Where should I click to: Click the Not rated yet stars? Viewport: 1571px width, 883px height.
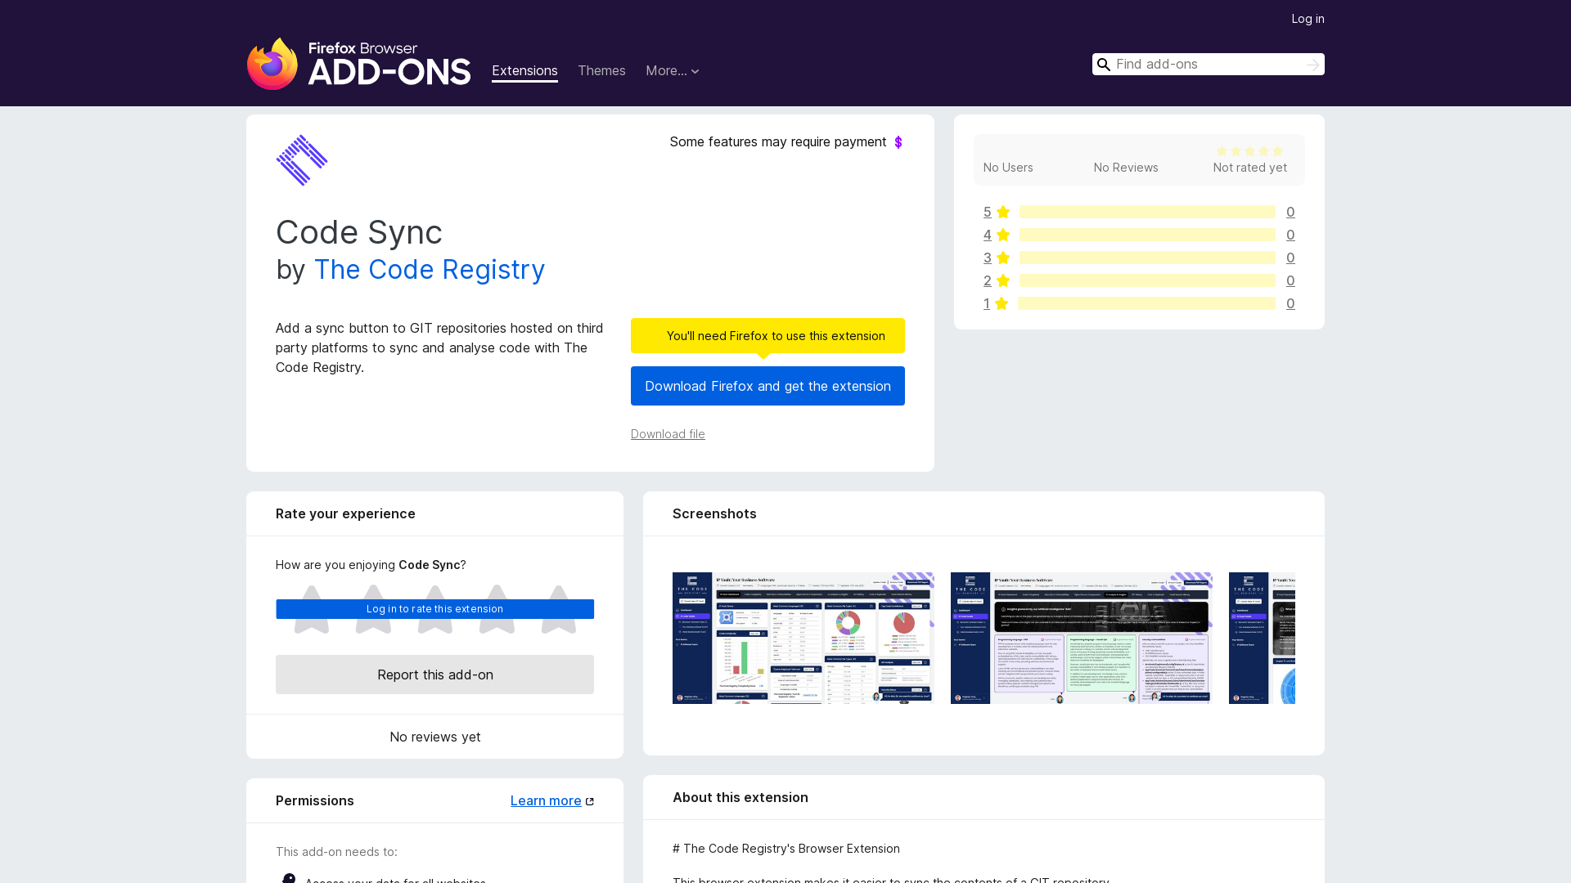tap(1250, 151)
